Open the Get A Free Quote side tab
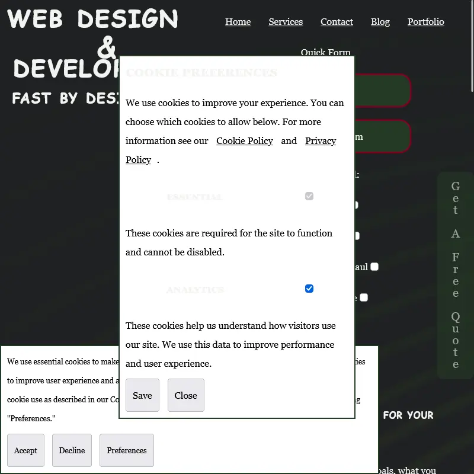 coord(455,275)
